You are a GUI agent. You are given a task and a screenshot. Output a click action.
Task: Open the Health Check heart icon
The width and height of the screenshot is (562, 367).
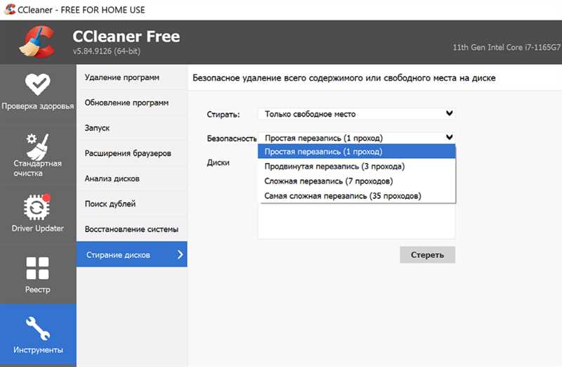(x=38, y=84)
